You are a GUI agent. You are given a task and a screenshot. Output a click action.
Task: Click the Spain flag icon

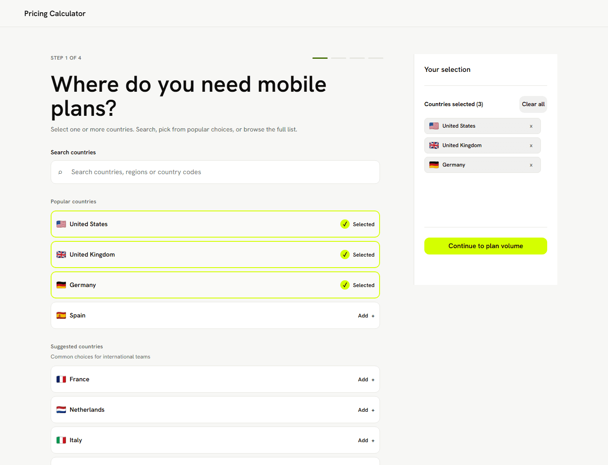[x=61, y=315]
